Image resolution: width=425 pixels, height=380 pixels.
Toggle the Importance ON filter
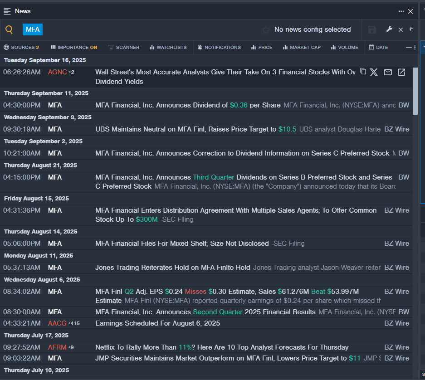click(x=74, y=47)
